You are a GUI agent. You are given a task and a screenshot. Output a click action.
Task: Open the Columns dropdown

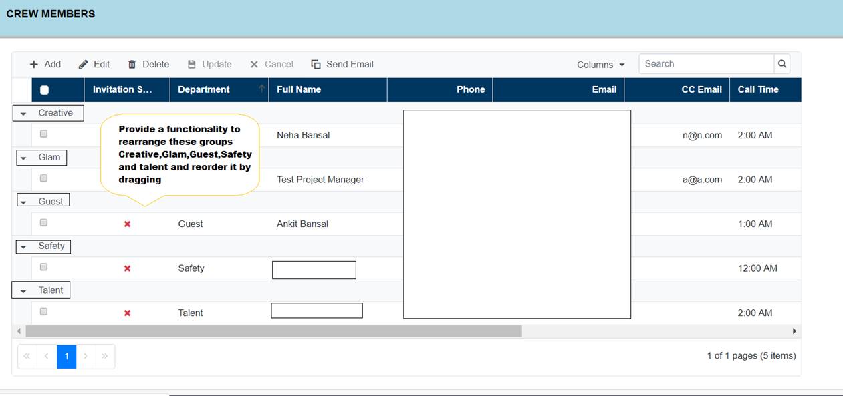tap(600, 65)
